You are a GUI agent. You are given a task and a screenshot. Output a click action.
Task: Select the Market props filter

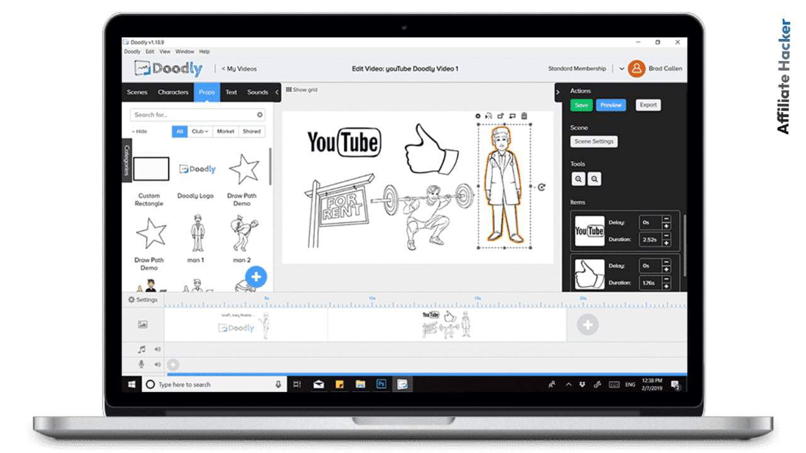click(225, 131)
